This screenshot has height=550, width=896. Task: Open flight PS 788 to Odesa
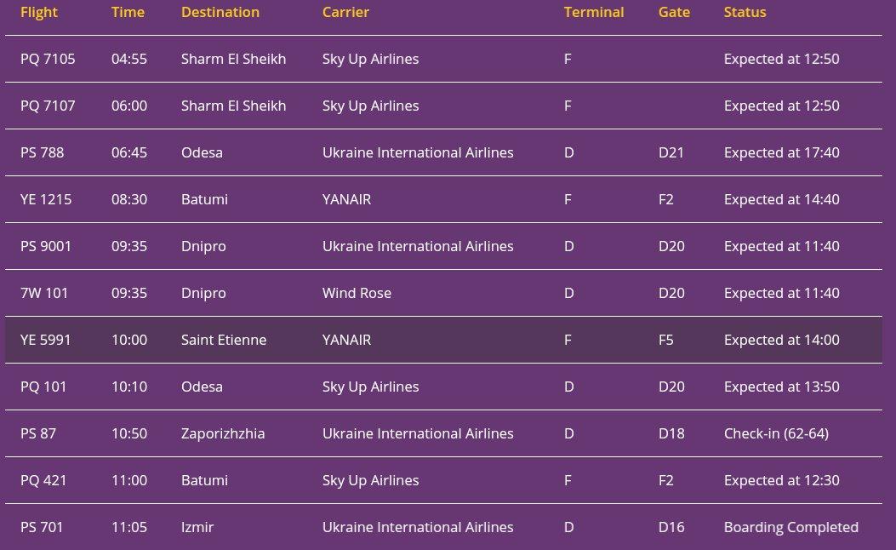pos(443,152)
